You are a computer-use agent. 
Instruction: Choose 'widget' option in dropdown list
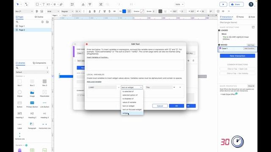(x=132, y=113)
